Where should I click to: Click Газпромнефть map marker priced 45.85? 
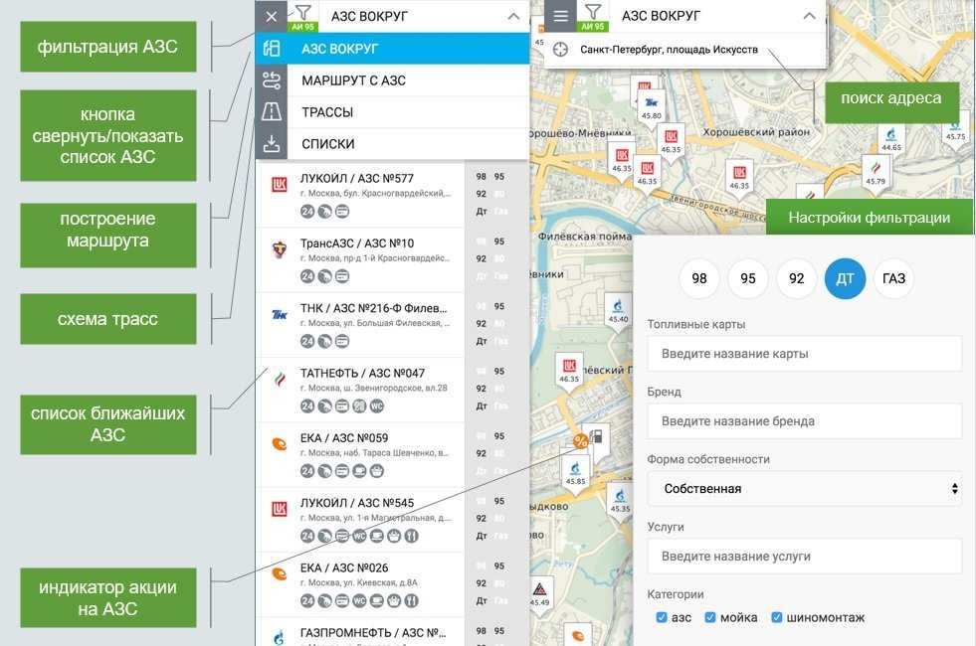click(576, 473)
